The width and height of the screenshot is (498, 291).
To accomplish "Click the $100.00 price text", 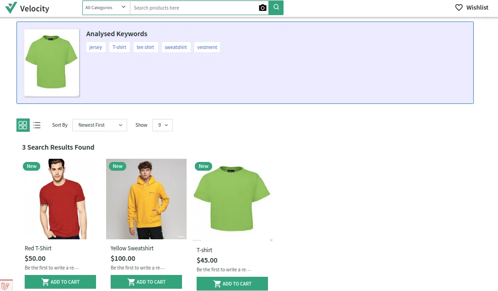I will tap(123, 258).
